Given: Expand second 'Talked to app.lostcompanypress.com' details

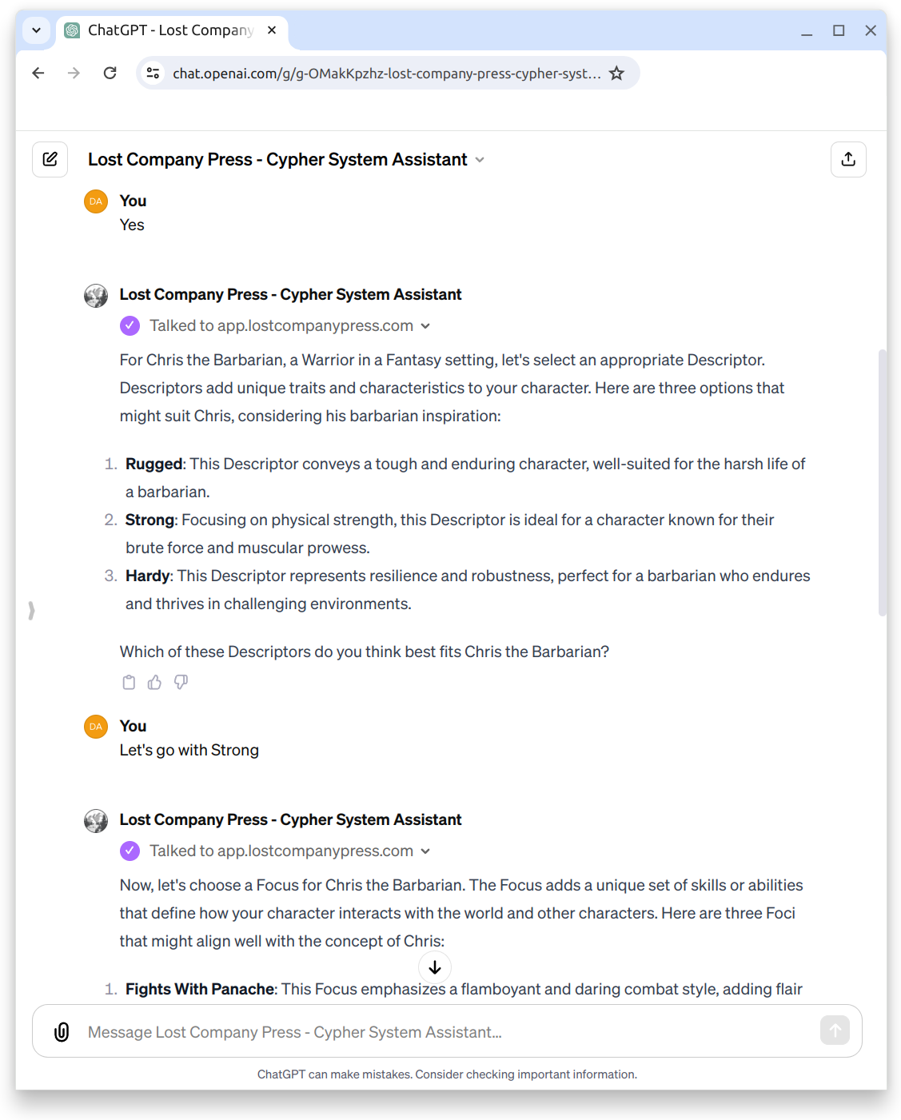Looking at the screenshot, I should pos(425,851).
